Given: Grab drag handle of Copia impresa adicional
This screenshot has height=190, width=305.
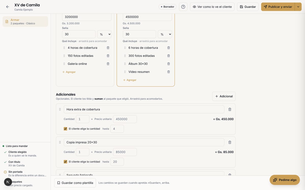Looking at the screenshot, I should point(60,142).
